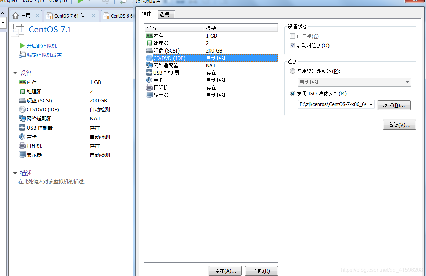Screen dimensions: 426x276
Task: Click the 打印机 icon in settings hardware list
Action: (149, 88)
